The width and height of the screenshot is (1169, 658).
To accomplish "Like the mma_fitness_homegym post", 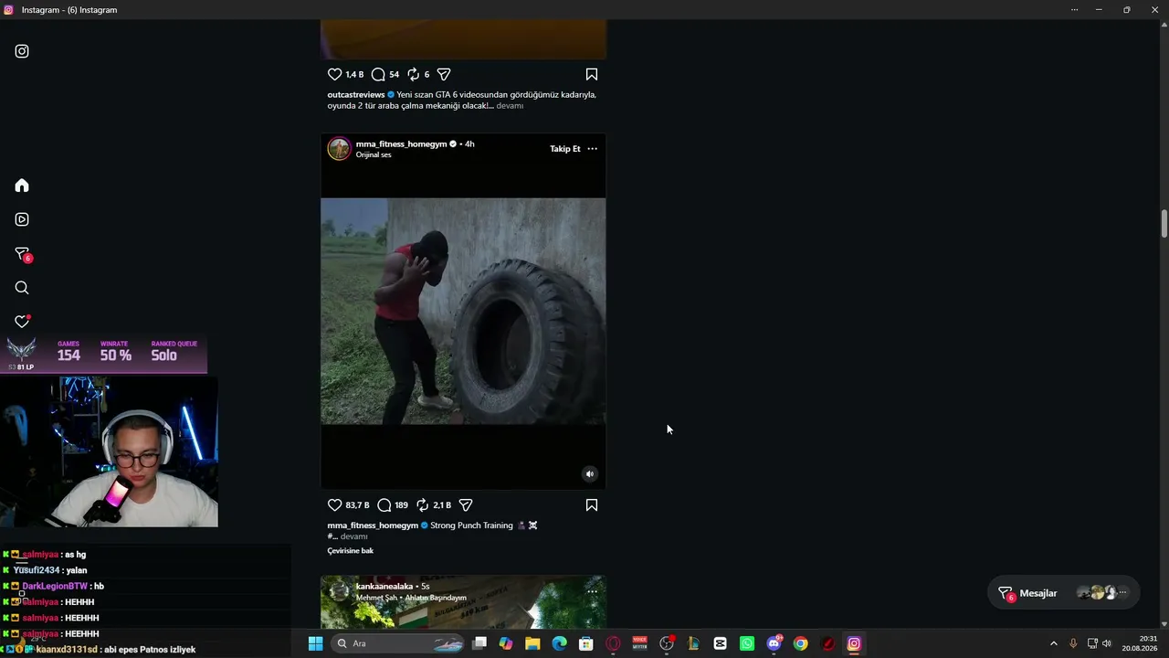I will [334, 504].
